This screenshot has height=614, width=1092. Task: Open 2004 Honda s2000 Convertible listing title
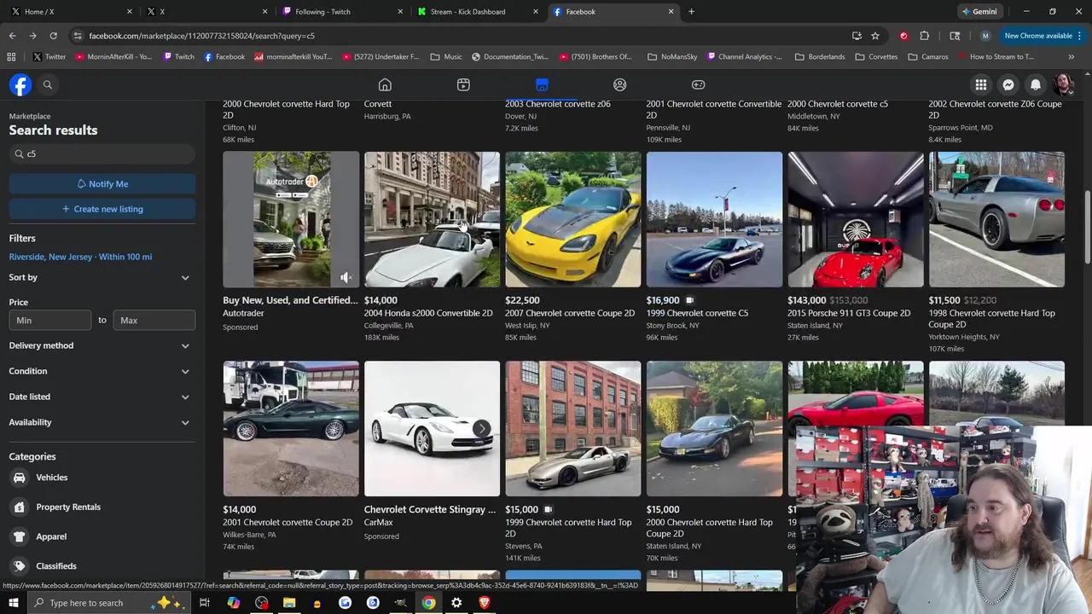428,313
